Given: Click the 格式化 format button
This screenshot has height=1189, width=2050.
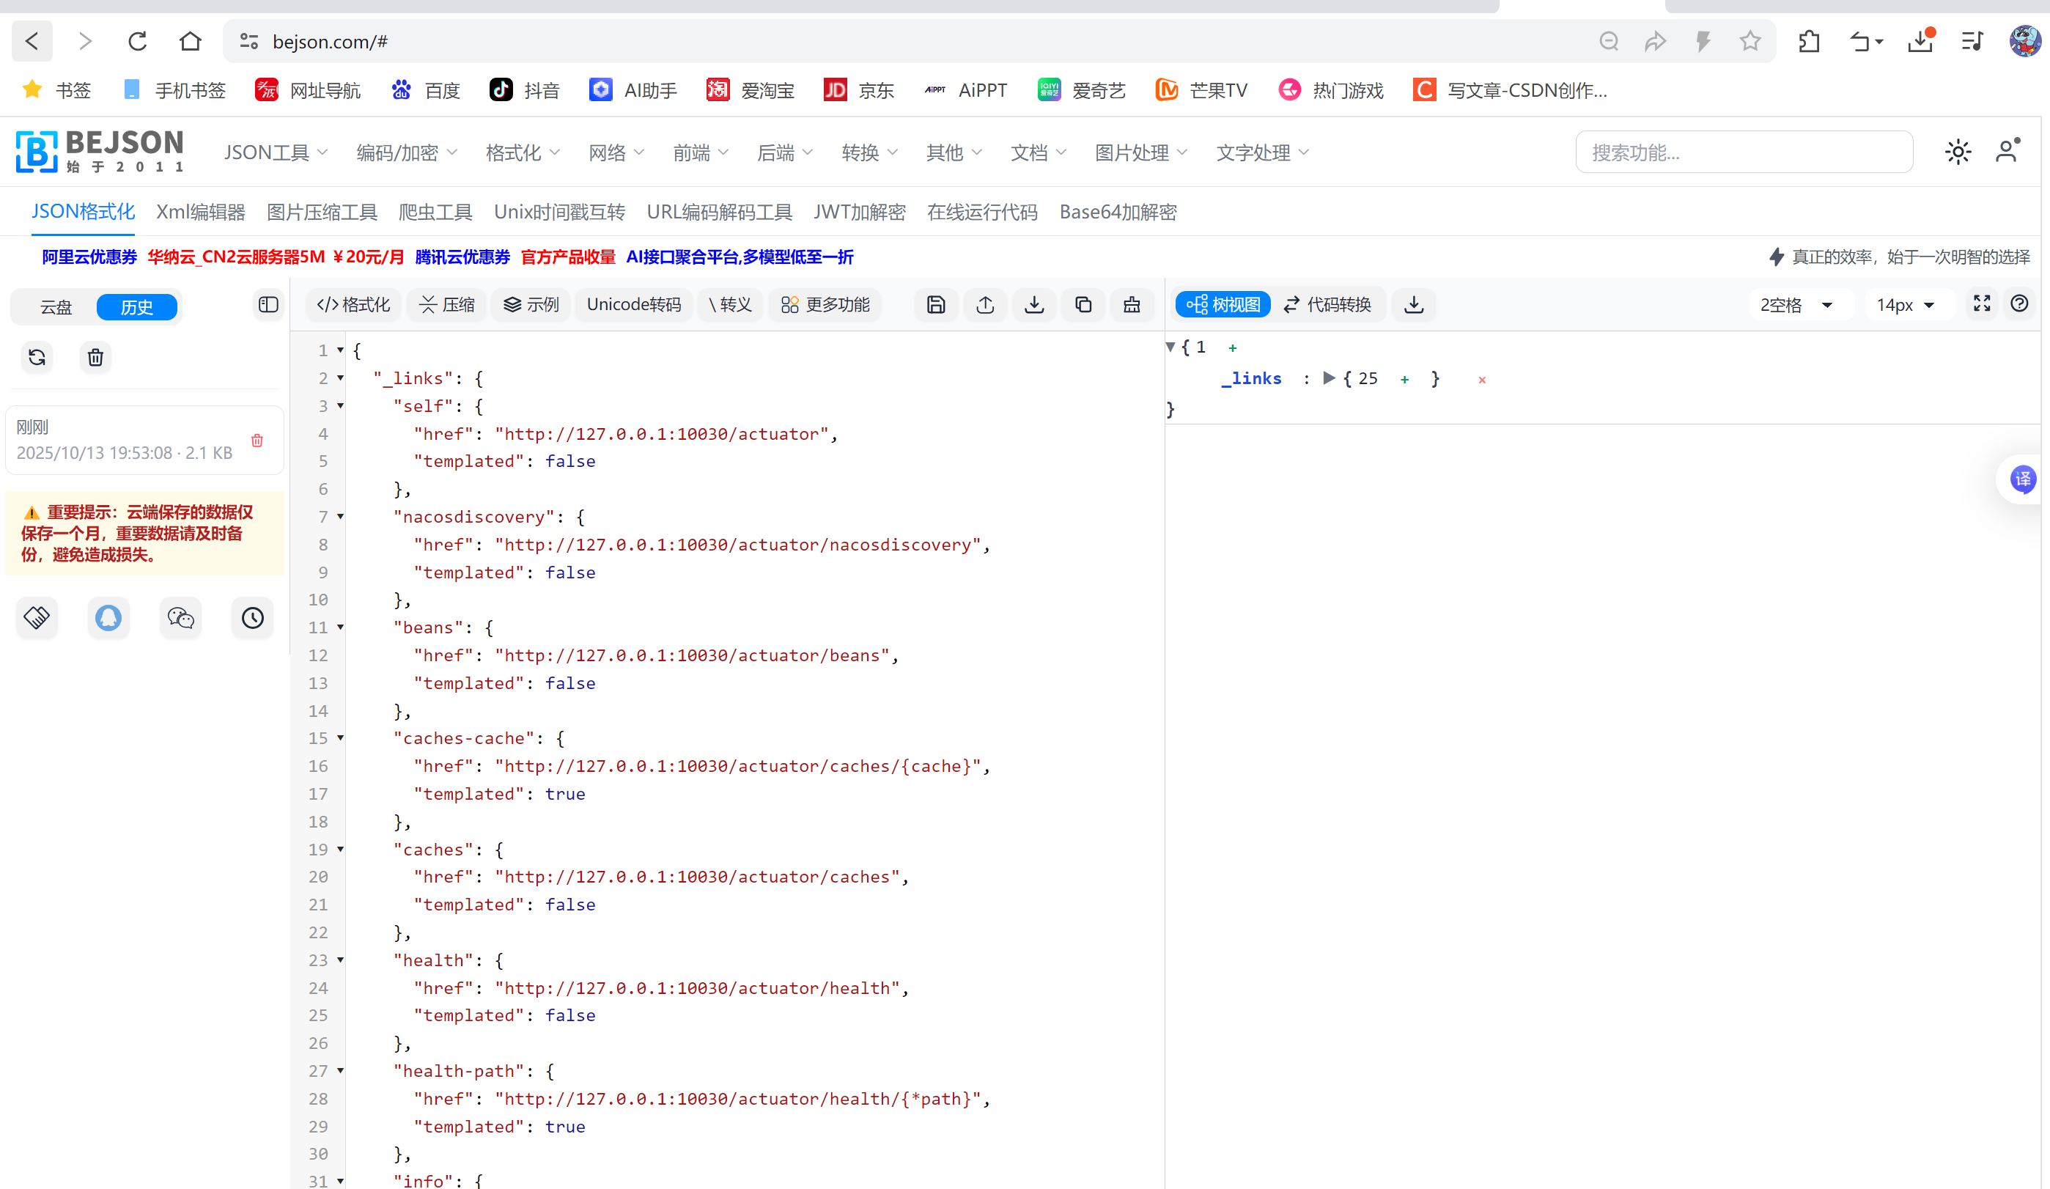Looking at the screenshot, I should (x=353, y=304).
